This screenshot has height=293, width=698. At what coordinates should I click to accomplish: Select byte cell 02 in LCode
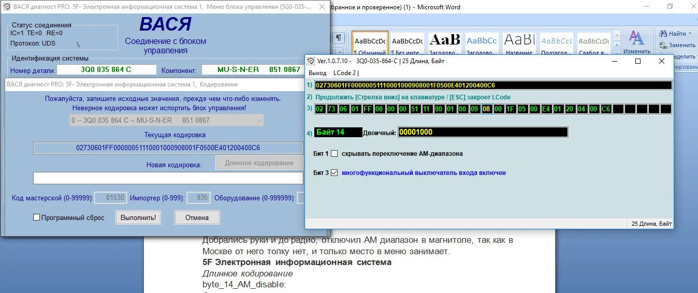(320, 109)
